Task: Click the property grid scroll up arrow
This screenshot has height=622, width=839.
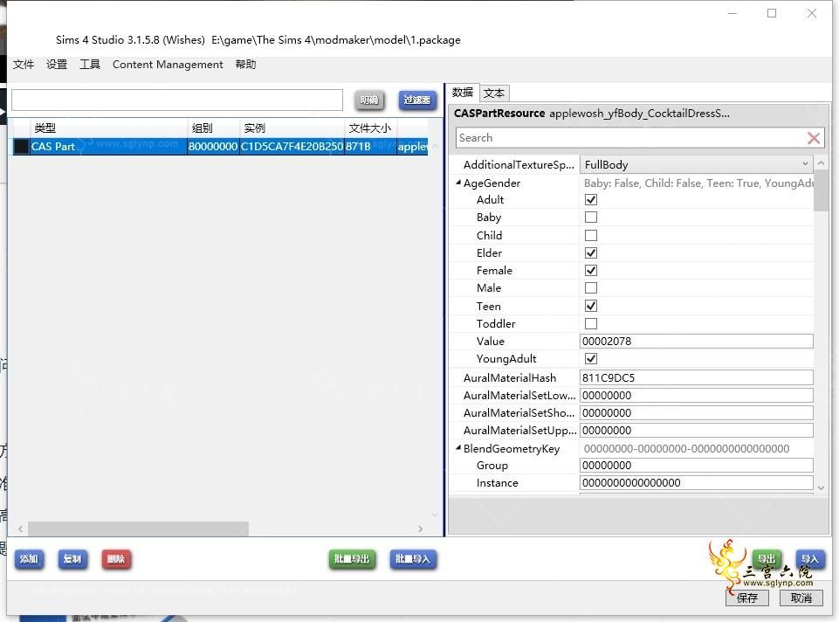Action: point(821,162)
